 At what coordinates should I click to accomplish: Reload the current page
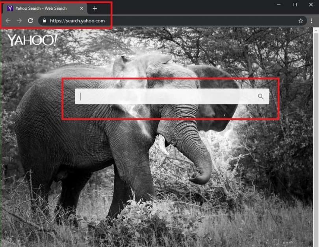(30, 21)
